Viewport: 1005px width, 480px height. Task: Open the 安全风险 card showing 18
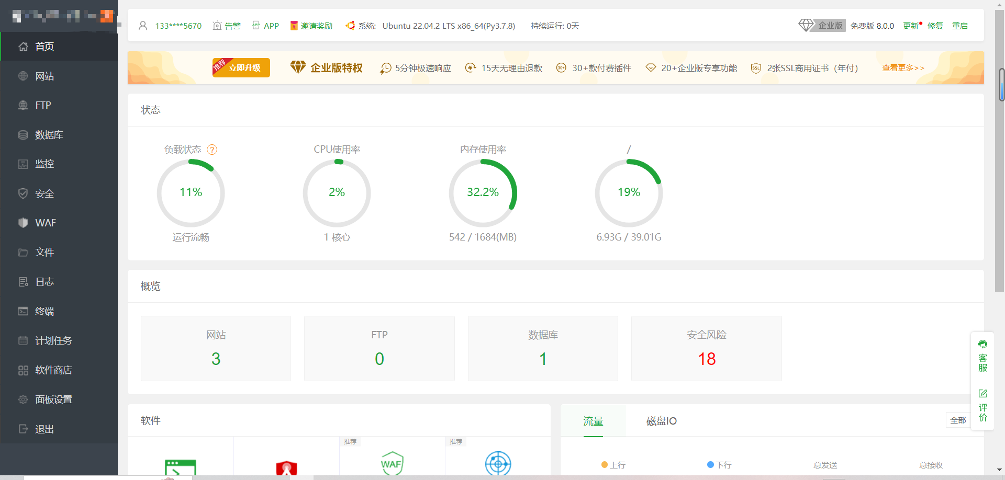(706, 348)
